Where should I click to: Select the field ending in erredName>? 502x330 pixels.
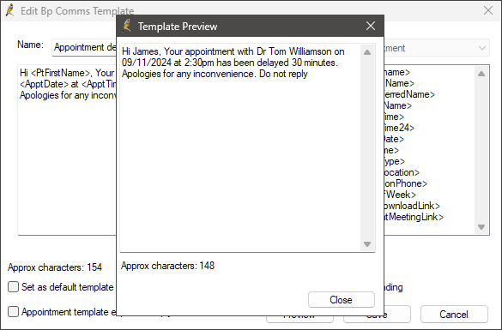click(409, 94)
